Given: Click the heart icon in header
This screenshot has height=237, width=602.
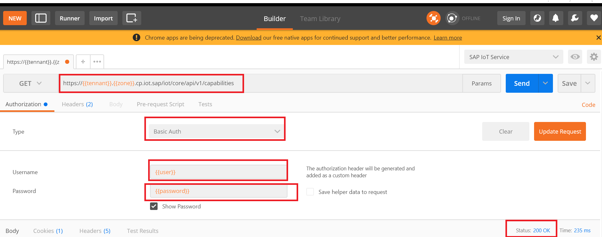Looking at the screenshot, I should (x=594, y=18).
